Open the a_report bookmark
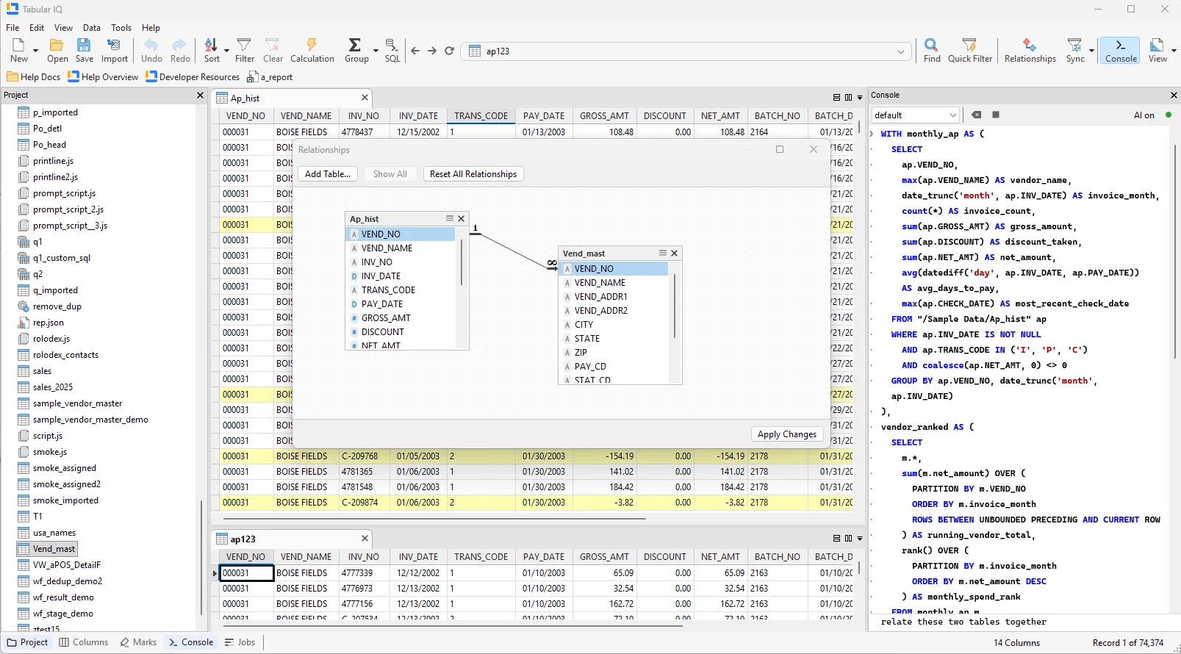Screen dimensions: 1181x654 (x=270, y=77)
